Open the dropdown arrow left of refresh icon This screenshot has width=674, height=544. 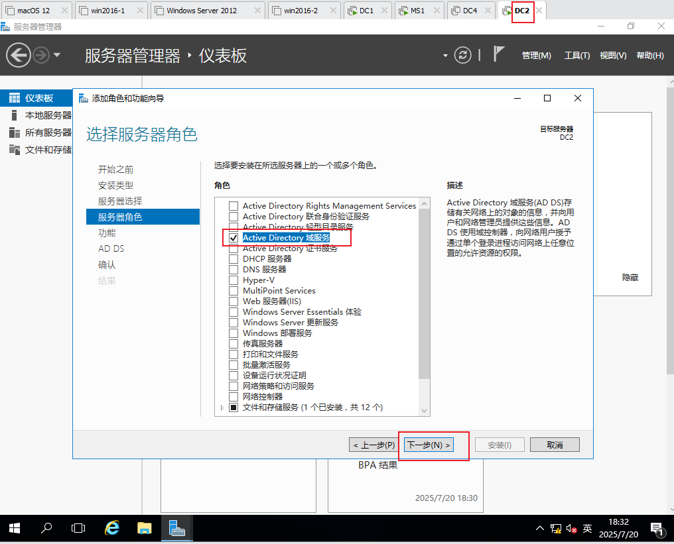(x=445, y=56)
